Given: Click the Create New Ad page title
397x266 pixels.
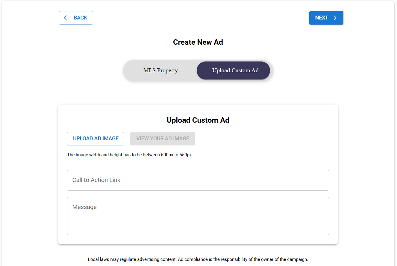Looking at the screenshot, I should [x=198, y=42].
